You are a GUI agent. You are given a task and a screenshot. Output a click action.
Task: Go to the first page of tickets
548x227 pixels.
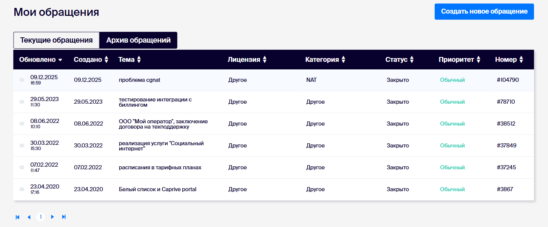click(x=17, y=217)
